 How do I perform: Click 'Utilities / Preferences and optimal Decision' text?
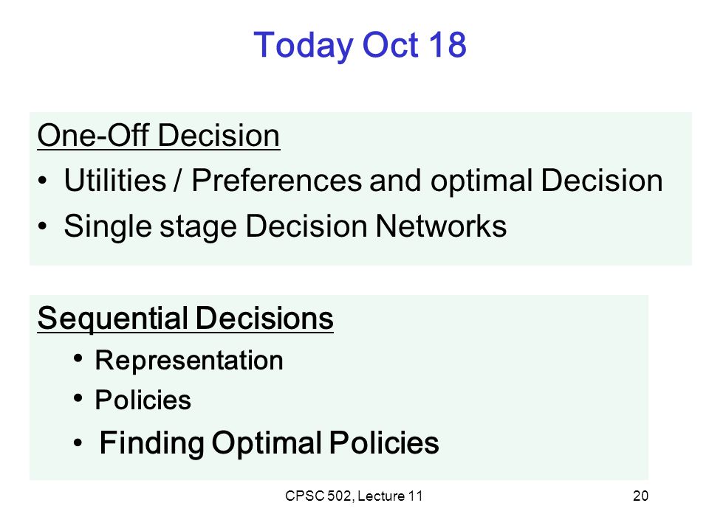click(363, 181)
